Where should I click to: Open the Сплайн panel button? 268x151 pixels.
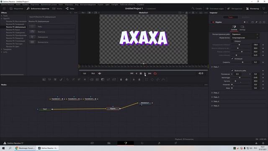pyautogui.click(x=197, y=8)
